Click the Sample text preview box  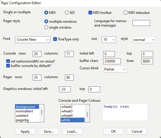click(125, 112)
